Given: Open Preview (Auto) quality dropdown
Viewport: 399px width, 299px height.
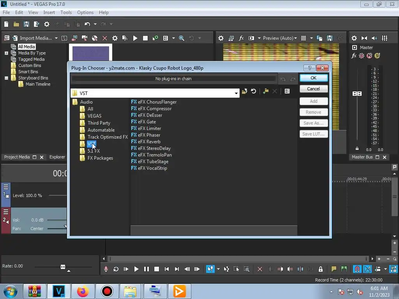Looking at the screenshot, I should tap(280, 38).
